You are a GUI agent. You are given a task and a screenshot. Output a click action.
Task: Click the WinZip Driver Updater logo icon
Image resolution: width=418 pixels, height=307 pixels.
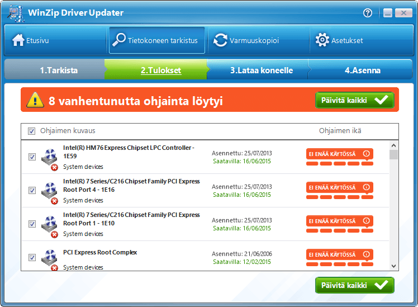[17, 13]
